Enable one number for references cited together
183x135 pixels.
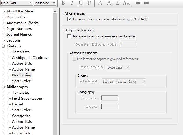[x=69, y=36]
